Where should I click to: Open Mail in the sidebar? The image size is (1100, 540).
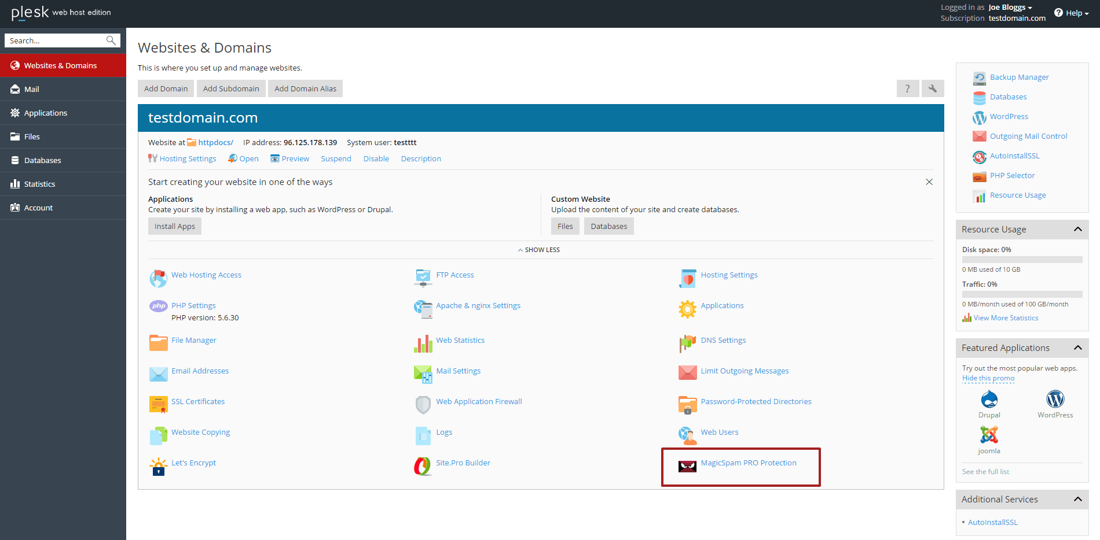[x=63, y=89]
